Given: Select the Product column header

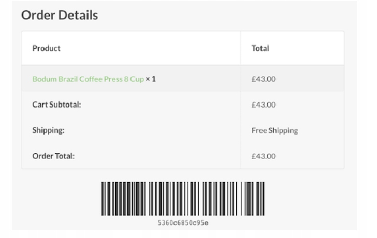Looking at the screenshot, I should pos(46,48).
